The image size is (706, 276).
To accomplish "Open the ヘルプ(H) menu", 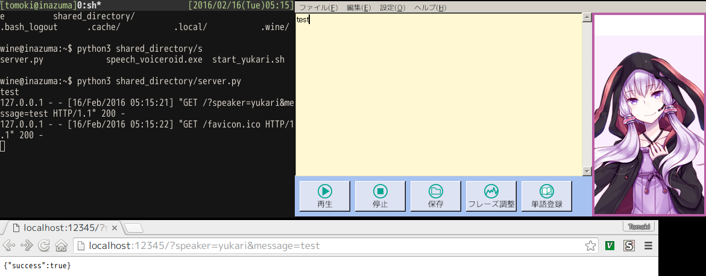I will pos(430,8).
